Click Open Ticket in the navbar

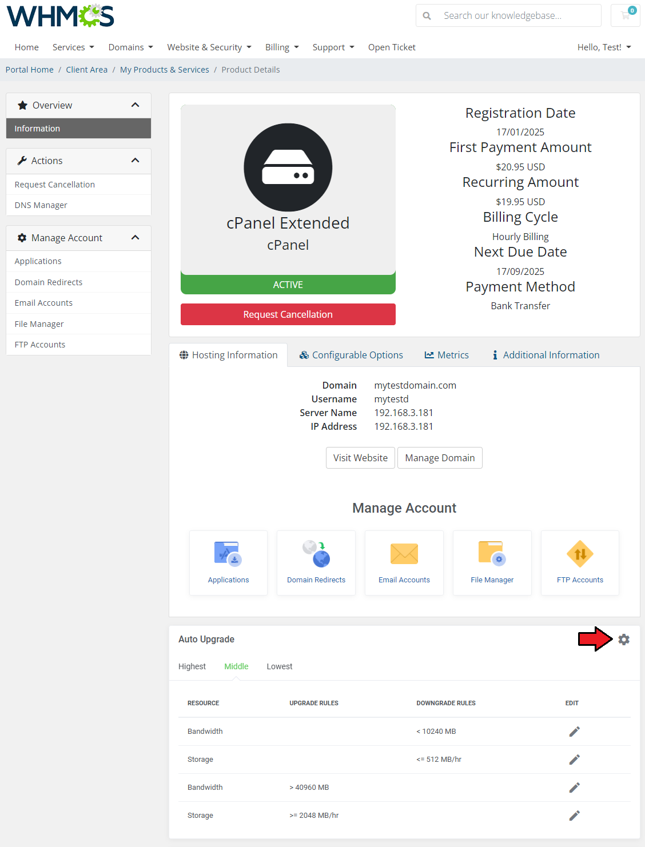[392, 47]
